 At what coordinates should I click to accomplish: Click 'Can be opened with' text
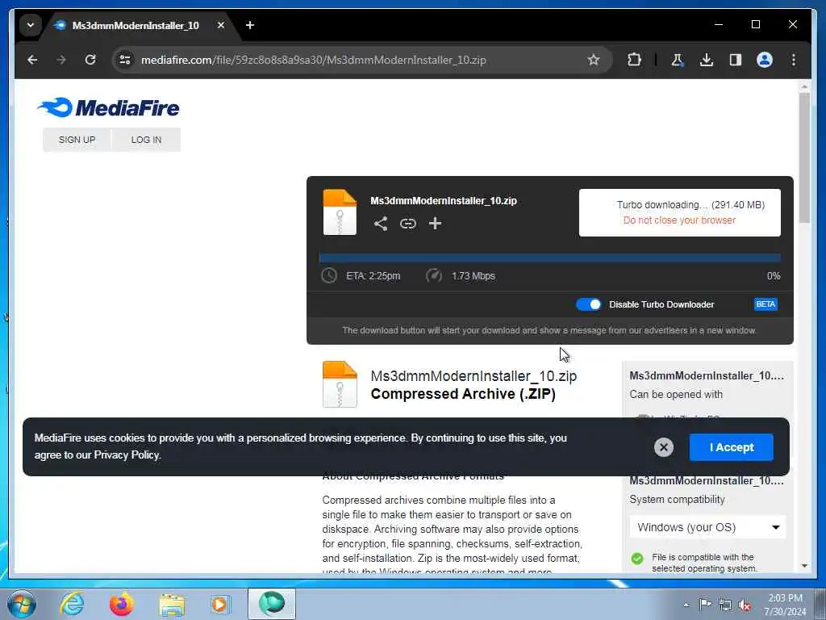676,394
